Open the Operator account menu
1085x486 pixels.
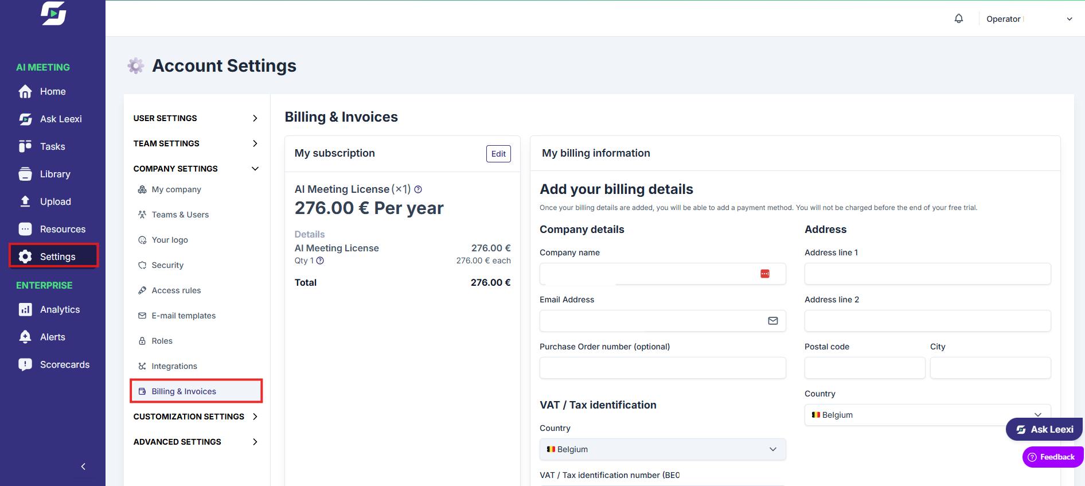click(1029, 19)
